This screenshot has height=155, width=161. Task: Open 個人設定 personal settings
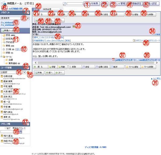click(151, 3)
